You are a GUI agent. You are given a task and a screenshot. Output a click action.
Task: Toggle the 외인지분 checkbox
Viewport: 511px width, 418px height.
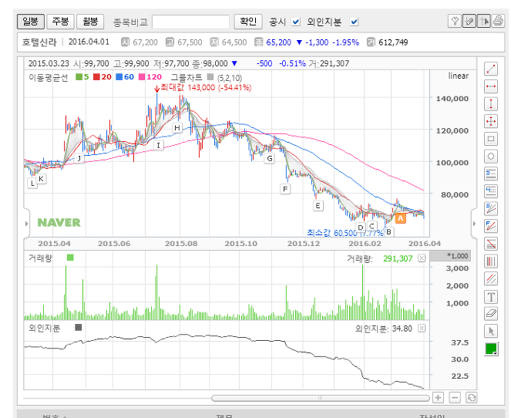coord(354,22)
